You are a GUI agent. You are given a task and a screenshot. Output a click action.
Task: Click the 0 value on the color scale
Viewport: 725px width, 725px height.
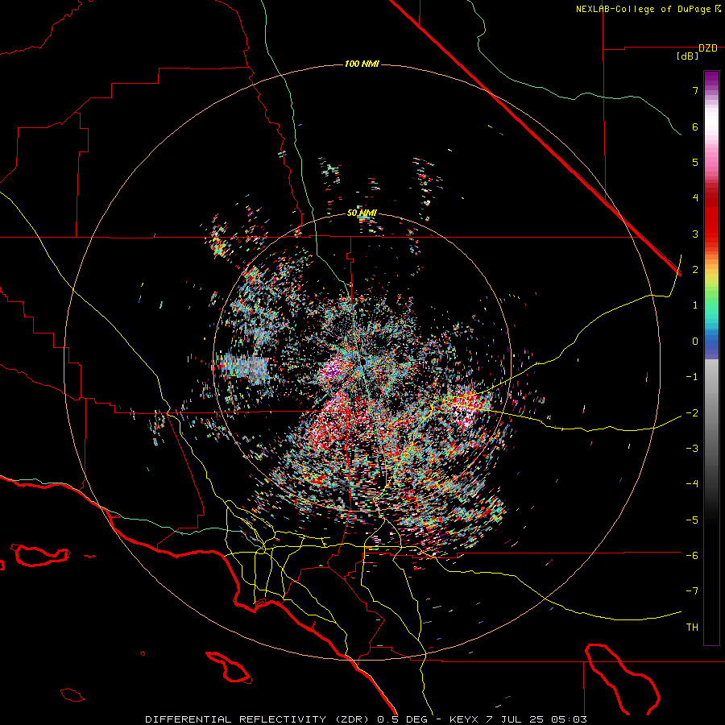tap(695, 342)
